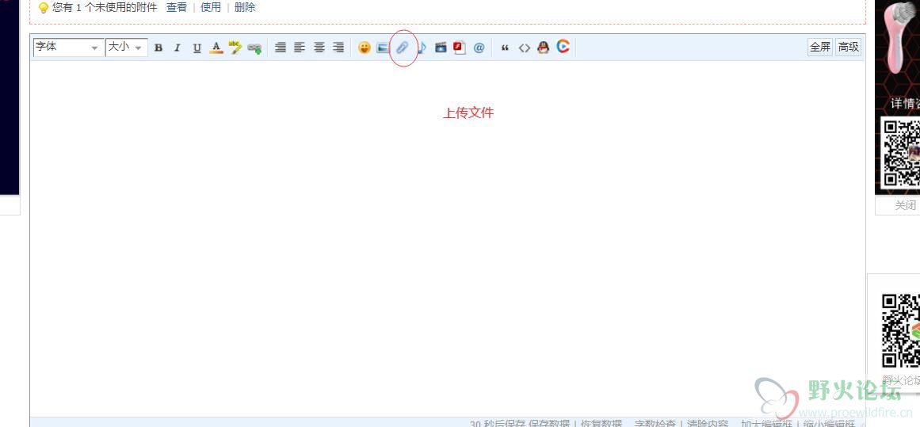The image size is (920, 427).
Task: Toggle underline formatting
Action: (x=197, y=48)
